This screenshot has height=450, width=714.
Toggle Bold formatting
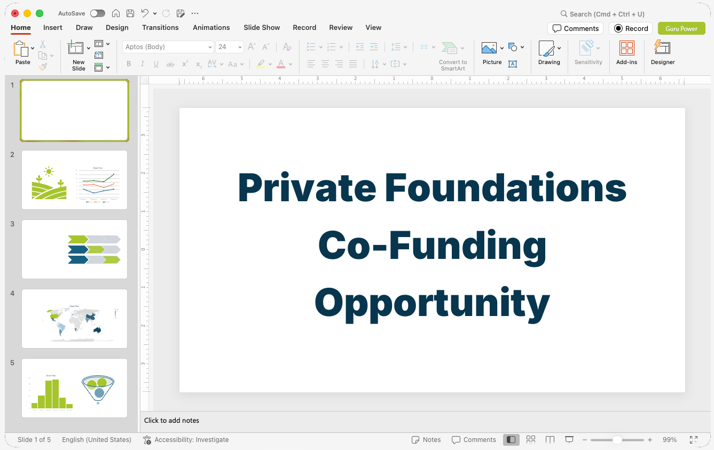point(129,64)
